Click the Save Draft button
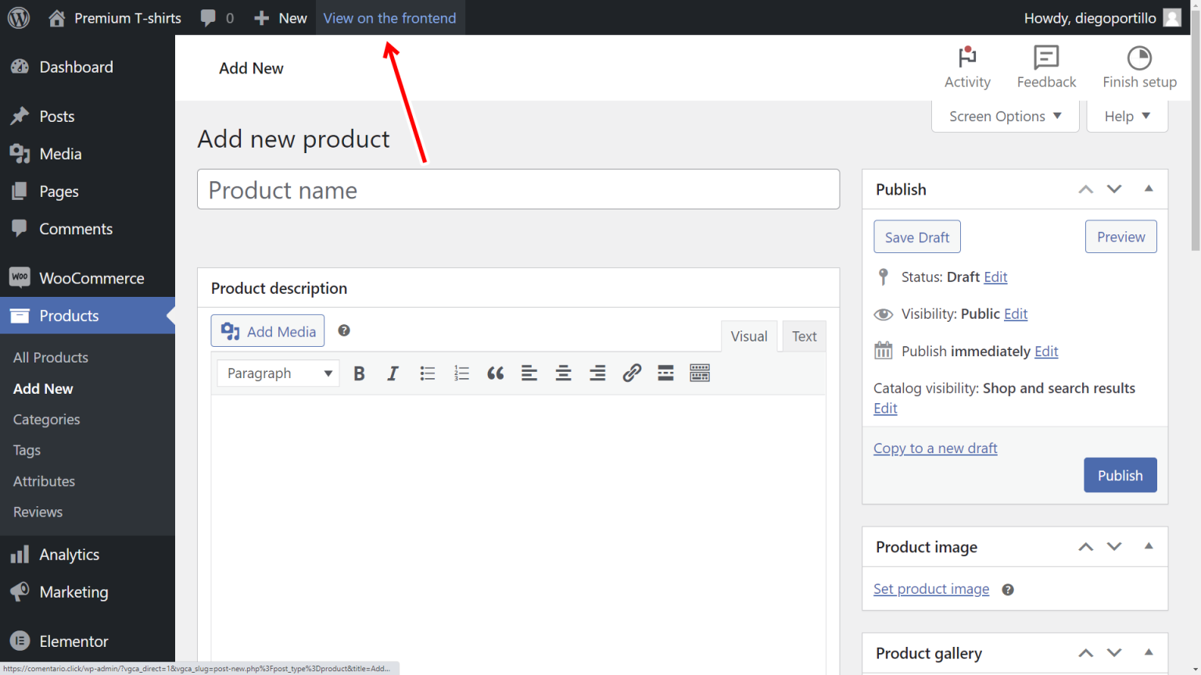Image resolution: width=1201 pixels, height=675 pixels. point(916,236)
